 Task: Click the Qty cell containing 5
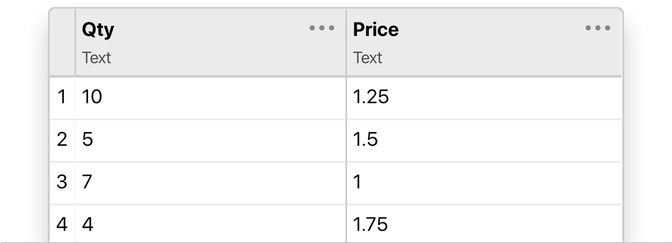[x=210, y=140]
